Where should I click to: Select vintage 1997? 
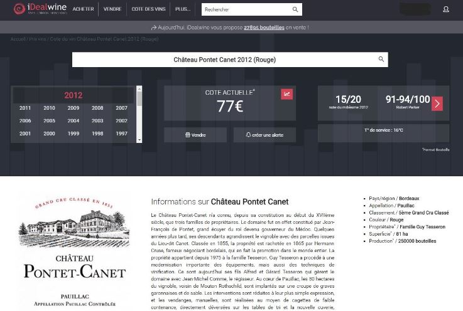tap(121, 134)
